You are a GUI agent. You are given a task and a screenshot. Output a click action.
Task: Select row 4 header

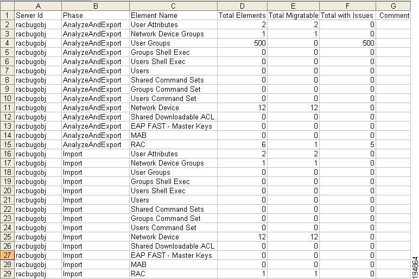point(7,43)
